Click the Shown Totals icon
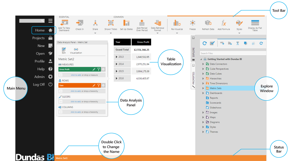 point(111,23)
